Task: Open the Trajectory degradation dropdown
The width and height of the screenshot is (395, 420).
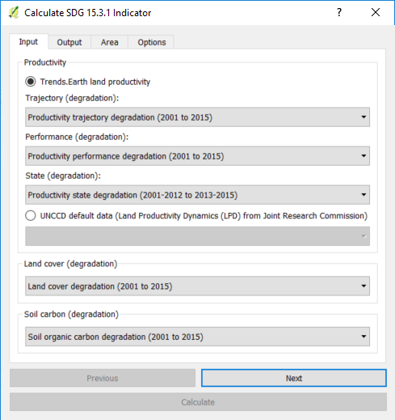Action: coord(197,117)
